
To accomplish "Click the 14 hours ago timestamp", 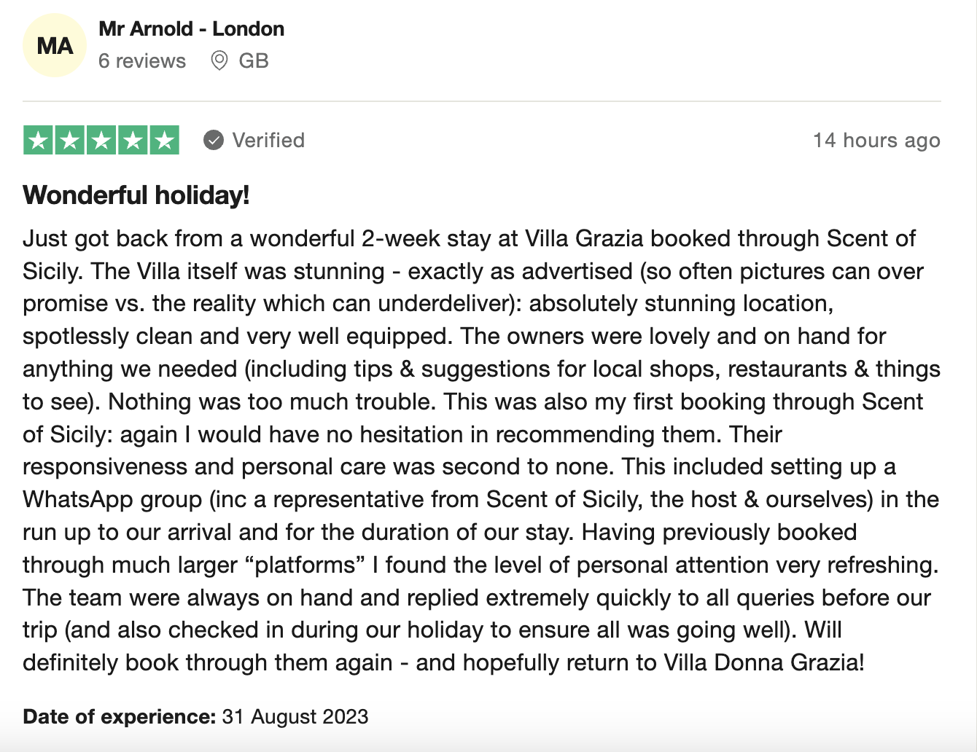I will 876,140.
